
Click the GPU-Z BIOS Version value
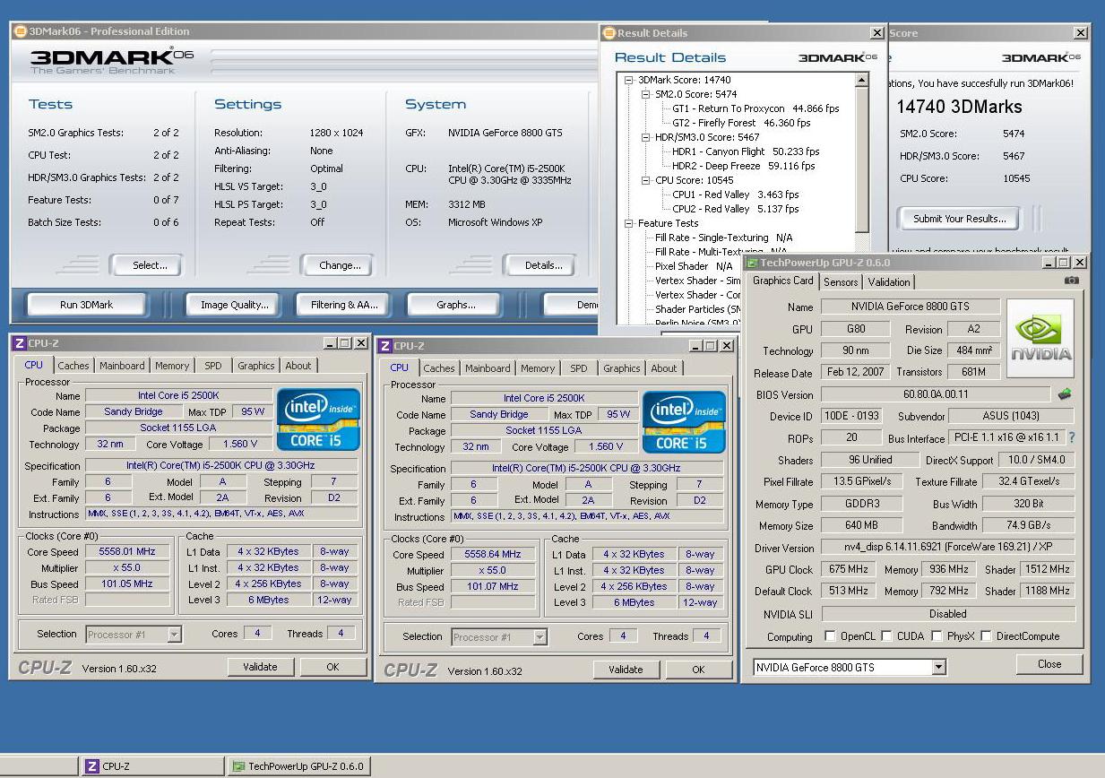pyautogui.click(x=936, y=394)
